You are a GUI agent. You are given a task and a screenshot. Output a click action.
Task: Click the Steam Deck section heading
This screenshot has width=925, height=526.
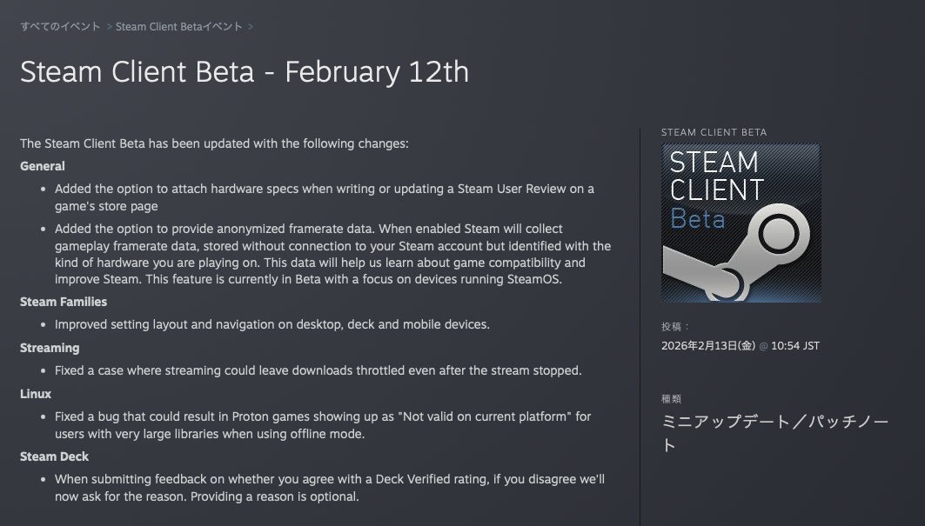(x=55, y=456)
